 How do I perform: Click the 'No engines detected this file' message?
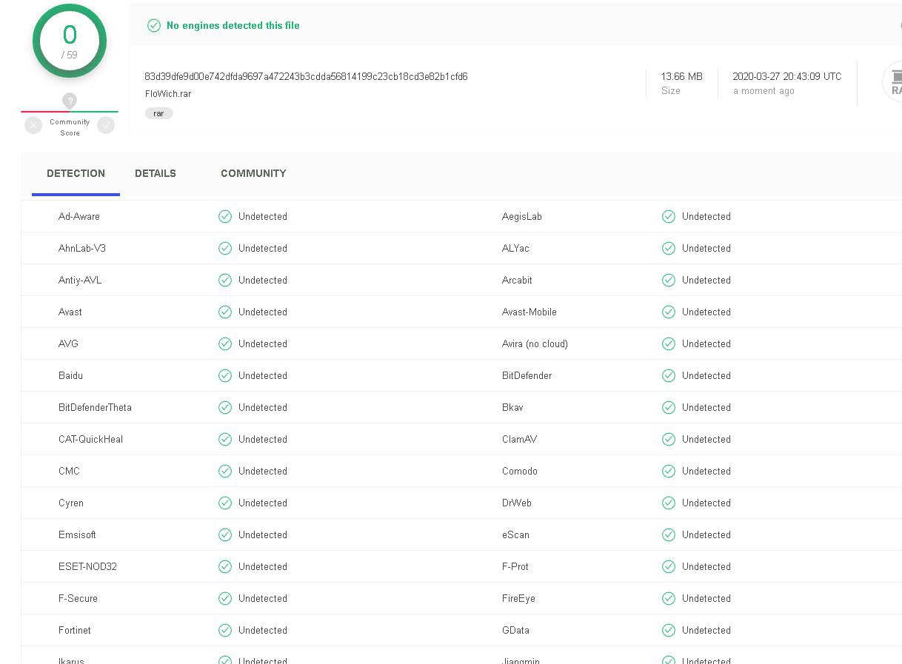[233, 25]
